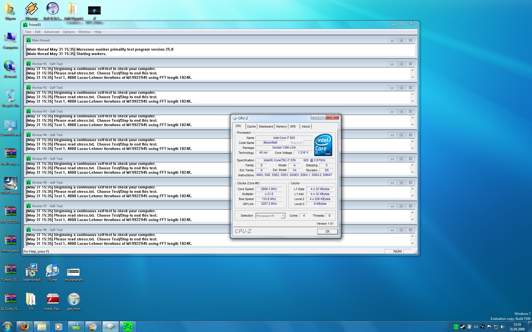Switch to the Mainboard tab in CPU-Z
Viewport: 532px width, 332px height.
[x=266, y=126]
